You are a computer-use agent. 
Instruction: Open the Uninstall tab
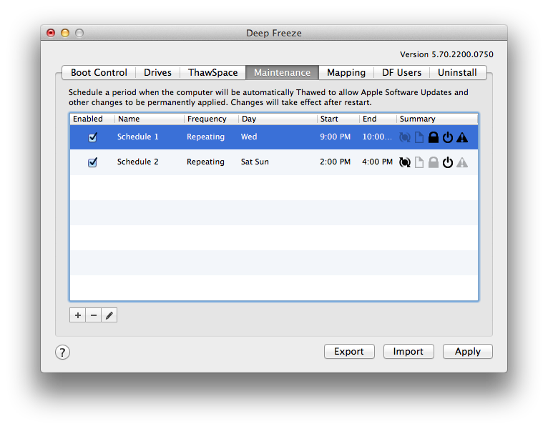457,73
